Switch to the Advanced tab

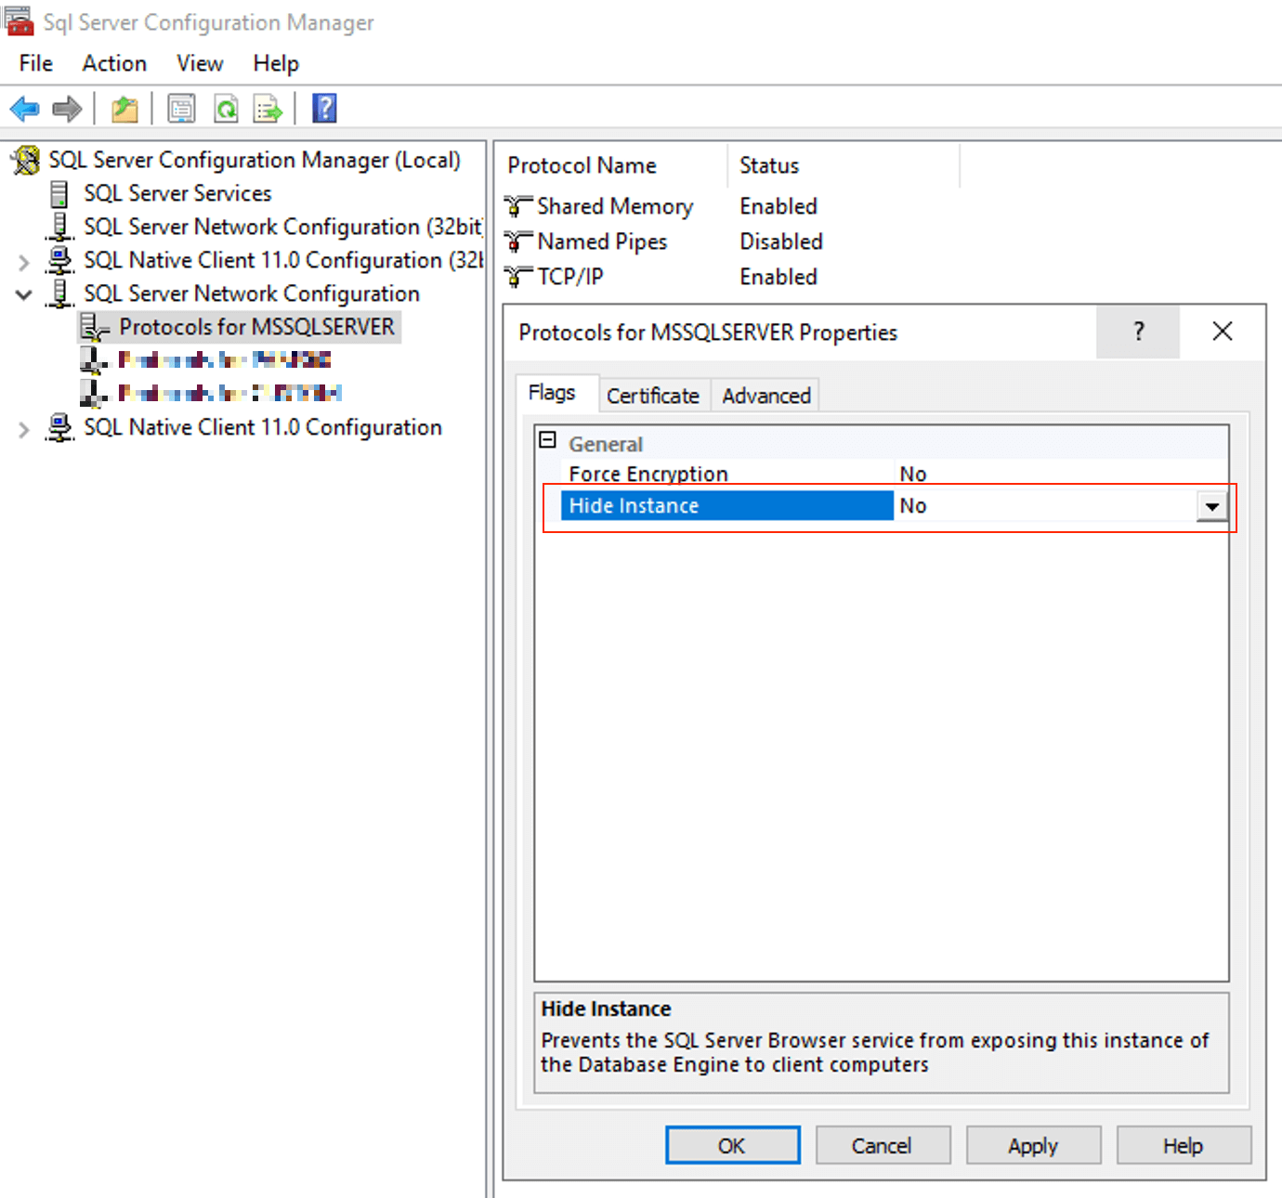pyautogui.click(x=766, y=396)
